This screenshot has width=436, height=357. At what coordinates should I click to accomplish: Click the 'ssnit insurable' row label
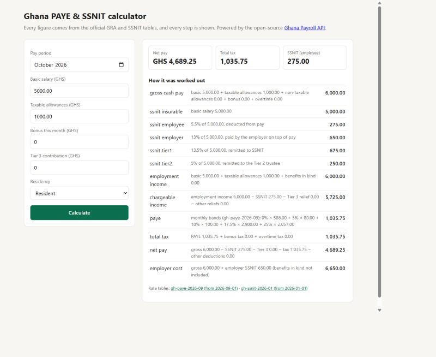click(x=166, y=112)
